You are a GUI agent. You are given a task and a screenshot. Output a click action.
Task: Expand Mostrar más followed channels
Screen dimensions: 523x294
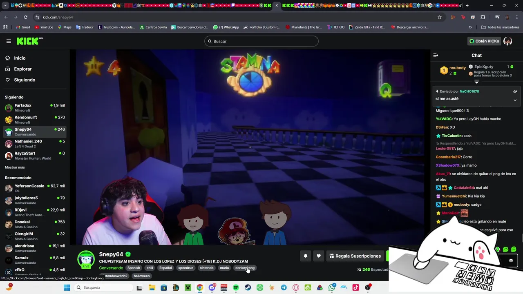coord(15,167)
